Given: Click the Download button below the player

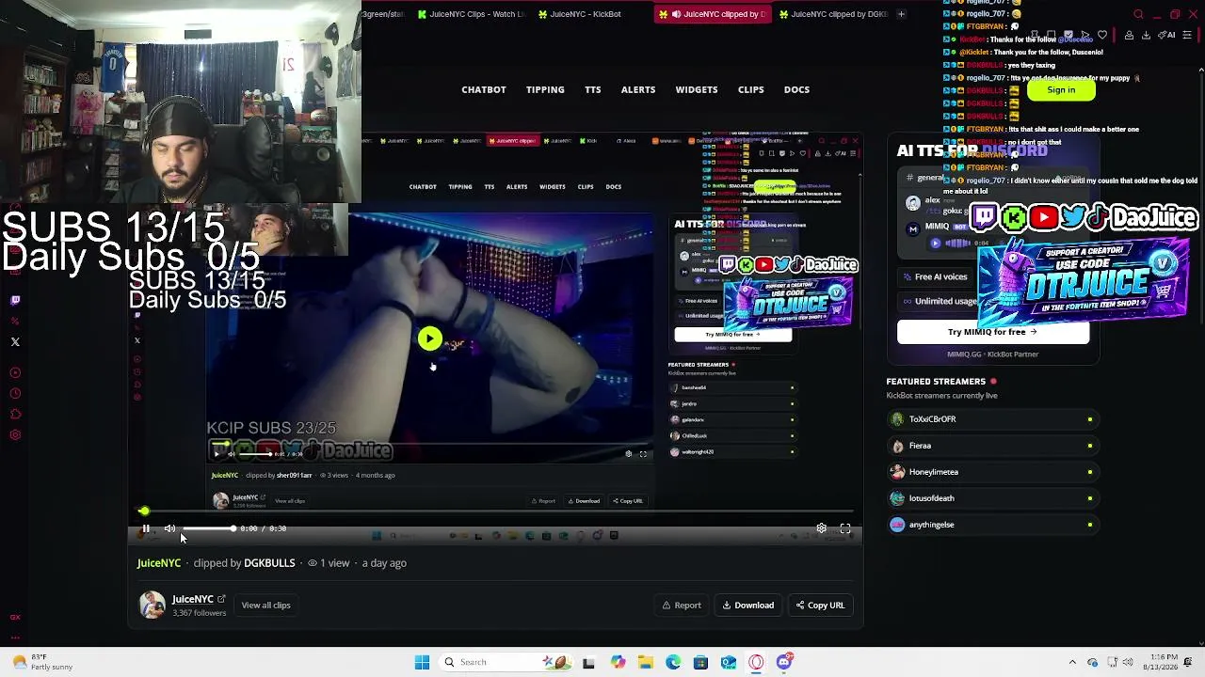Looking at the screenshot, I should click(x=748, y=606).
